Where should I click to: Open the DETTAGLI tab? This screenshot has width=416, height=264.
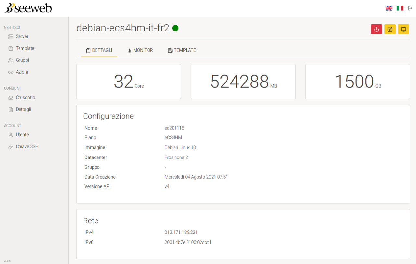click(x=99, y=50)
